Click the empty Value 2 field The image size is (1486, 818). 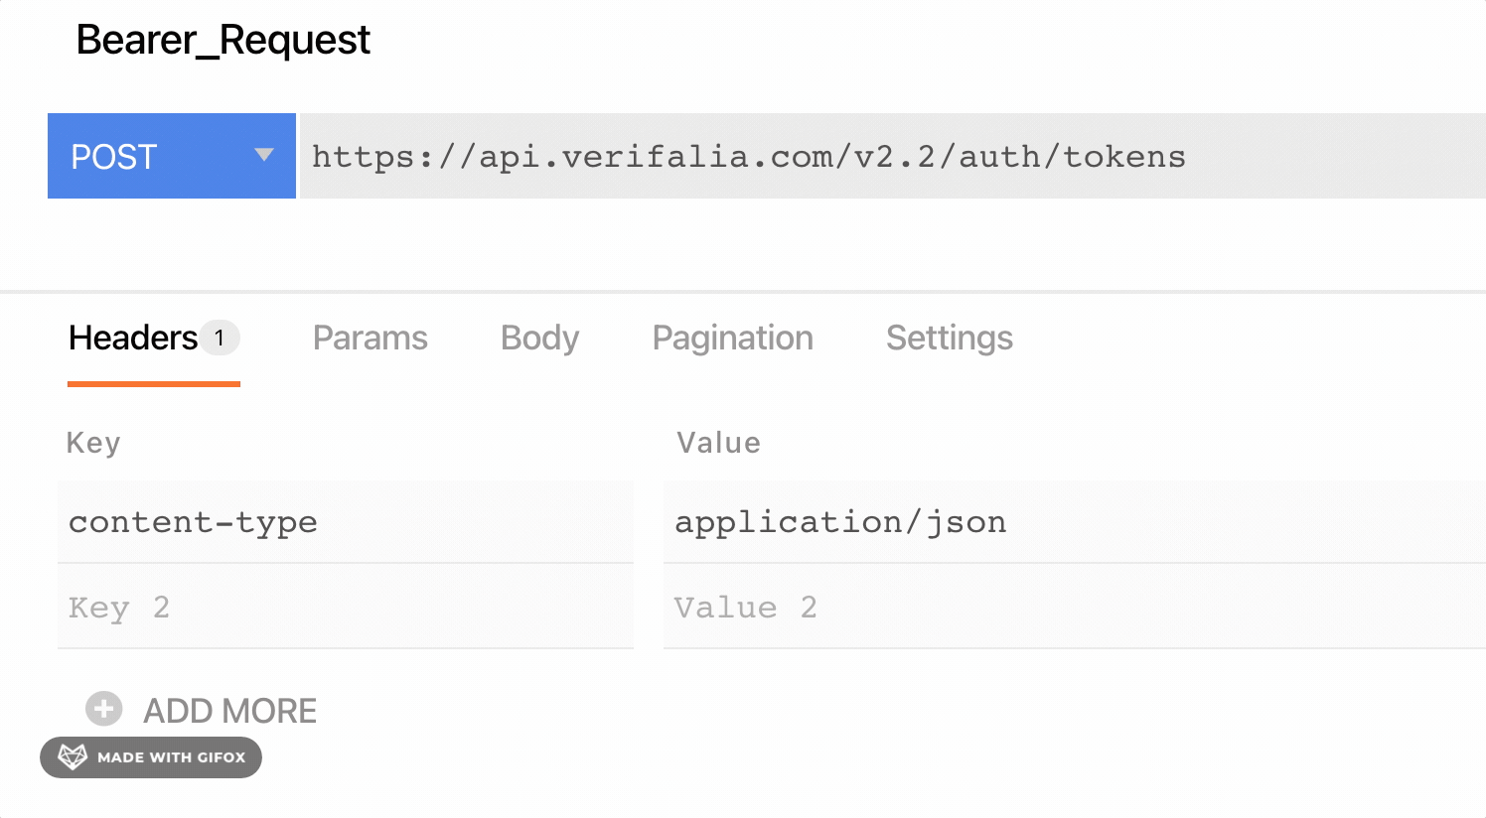(1073, 608)
